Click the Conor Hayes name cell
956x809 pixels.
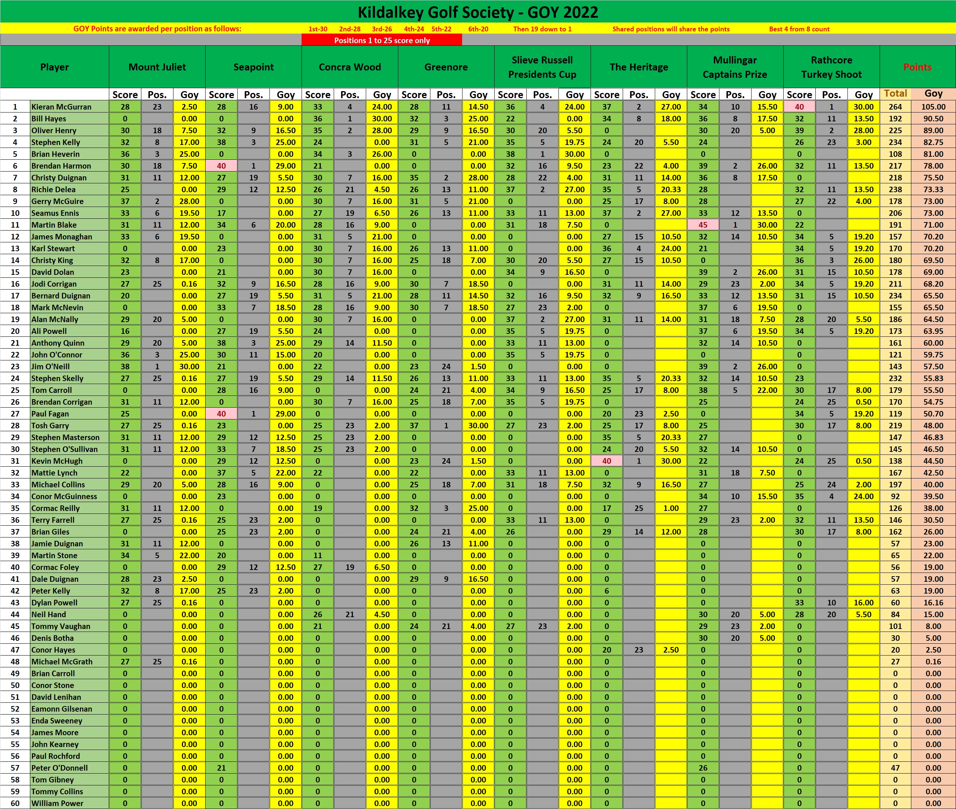click(69, 650)
